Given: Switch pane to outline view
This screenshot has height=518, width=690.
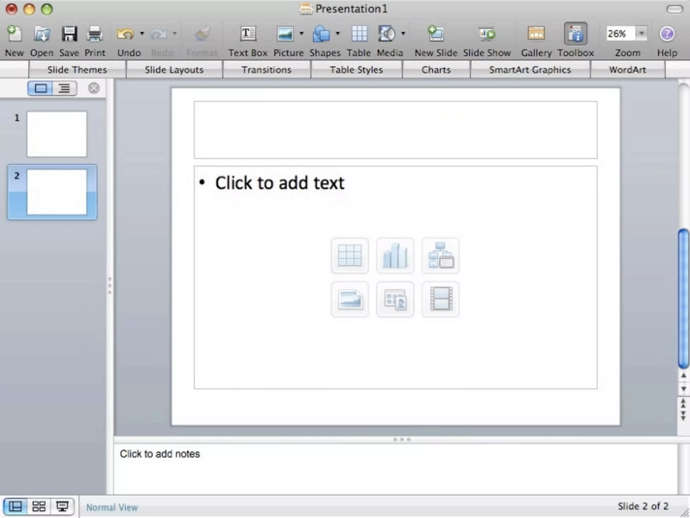Looking at the screenshot, I should tap(64, 89).
